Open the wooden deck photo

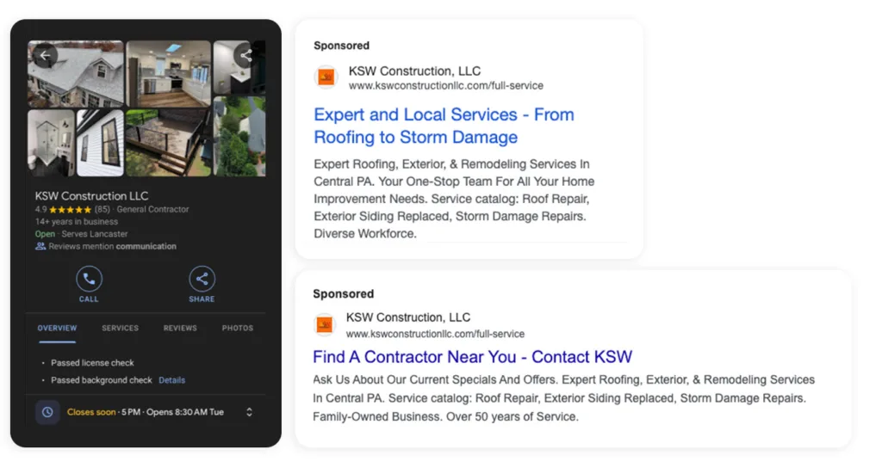click(x=169, y=143)
